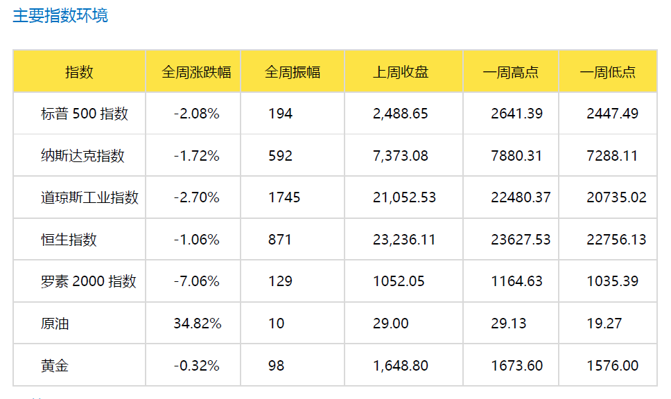Image resolution: width=671 pixels, height=399 pixels.
Task: Select the 21,052.53 Dow closing value
Action: pyautogui.click(x=404, y=197)
